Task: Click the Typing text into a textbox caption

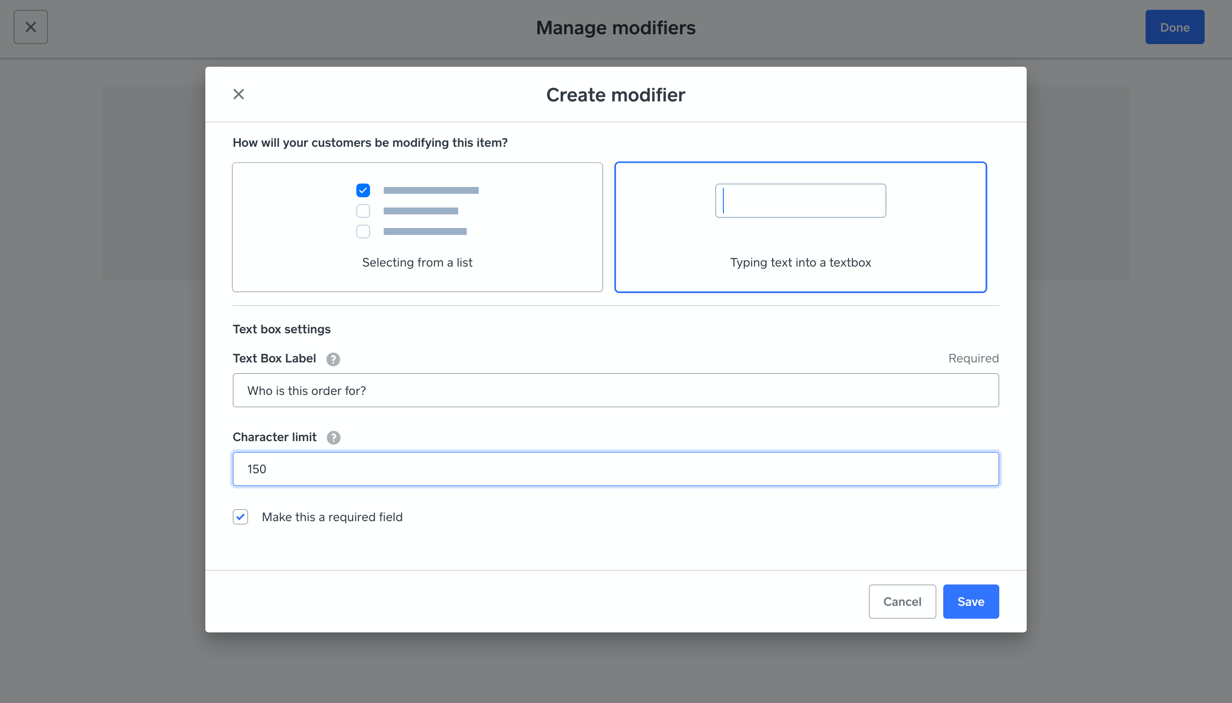Action: click(x=800, y=262)
